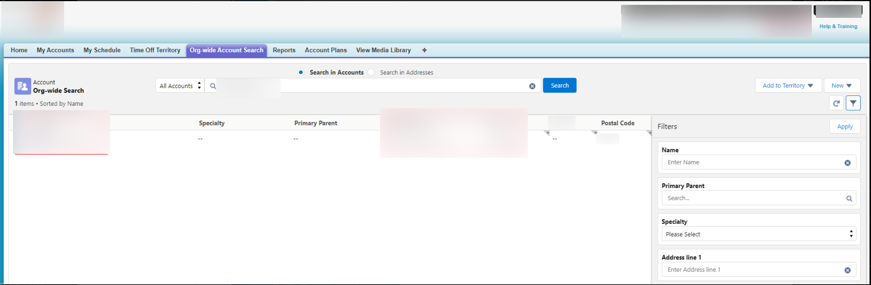Expand the New button dropdown
Screen dimensions: 871x285
(842, 86)
